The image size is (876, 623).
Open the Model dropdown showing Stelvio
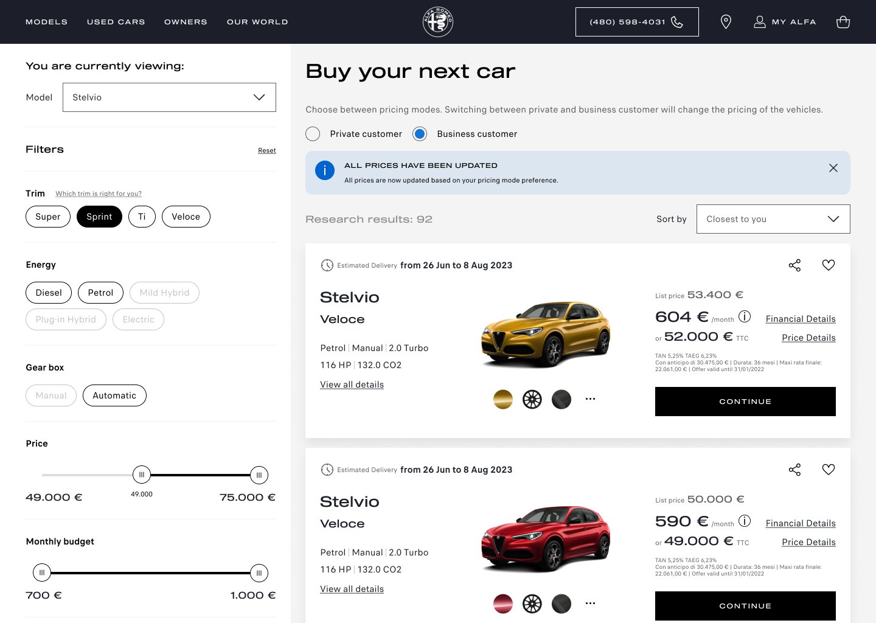[169, 97]
